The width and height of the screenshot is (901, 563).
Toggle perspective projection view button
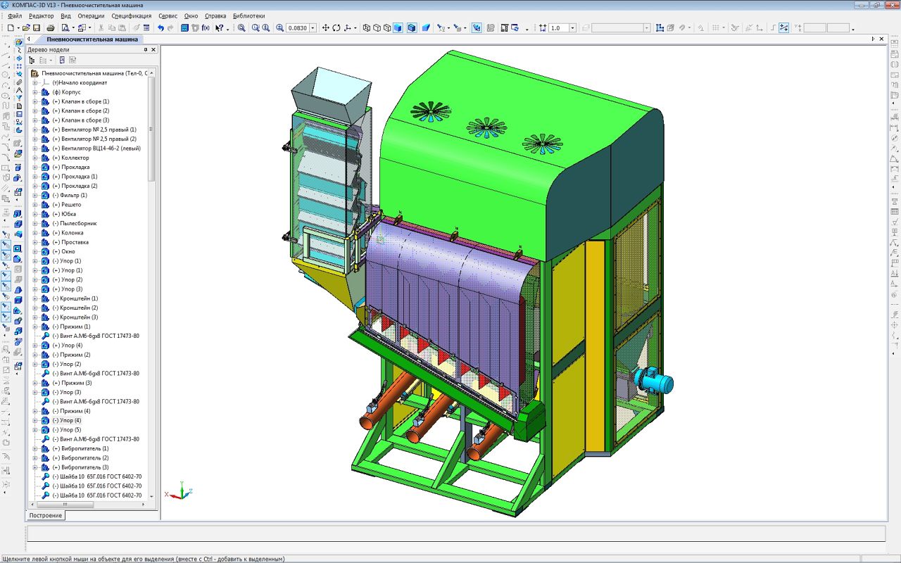point(426,28)
